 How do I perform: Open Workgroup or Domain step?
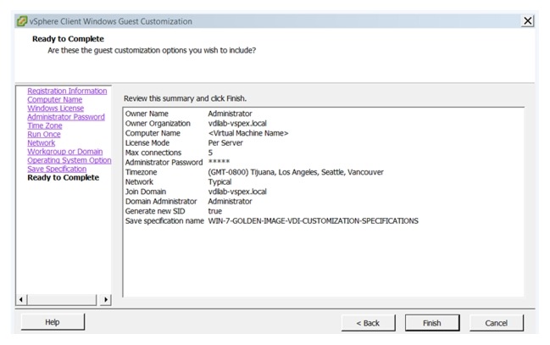click(x=65, y=152)
